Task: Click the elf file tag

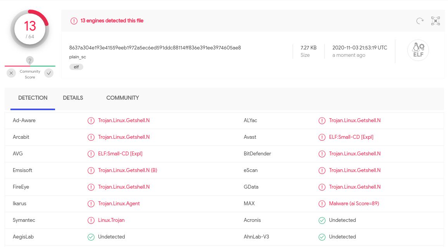Action: click(76, 67)
